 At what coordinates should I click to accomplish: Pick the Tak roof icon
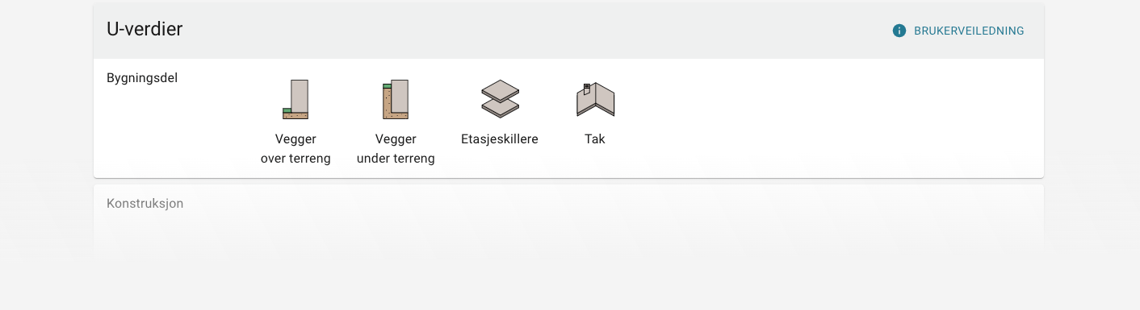point(595,100)
